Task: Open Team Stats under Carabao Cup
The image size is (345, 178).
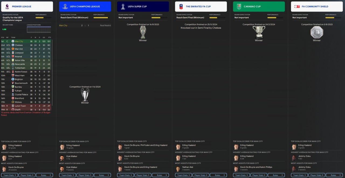Action: (241, 175)
